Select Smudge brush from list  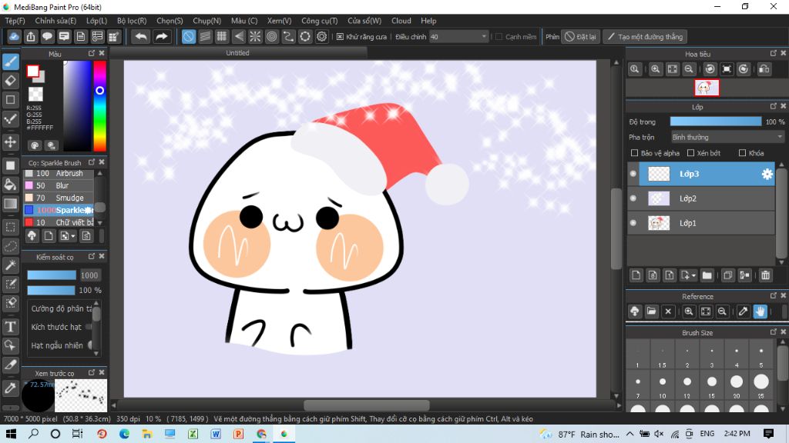[59, 198]
